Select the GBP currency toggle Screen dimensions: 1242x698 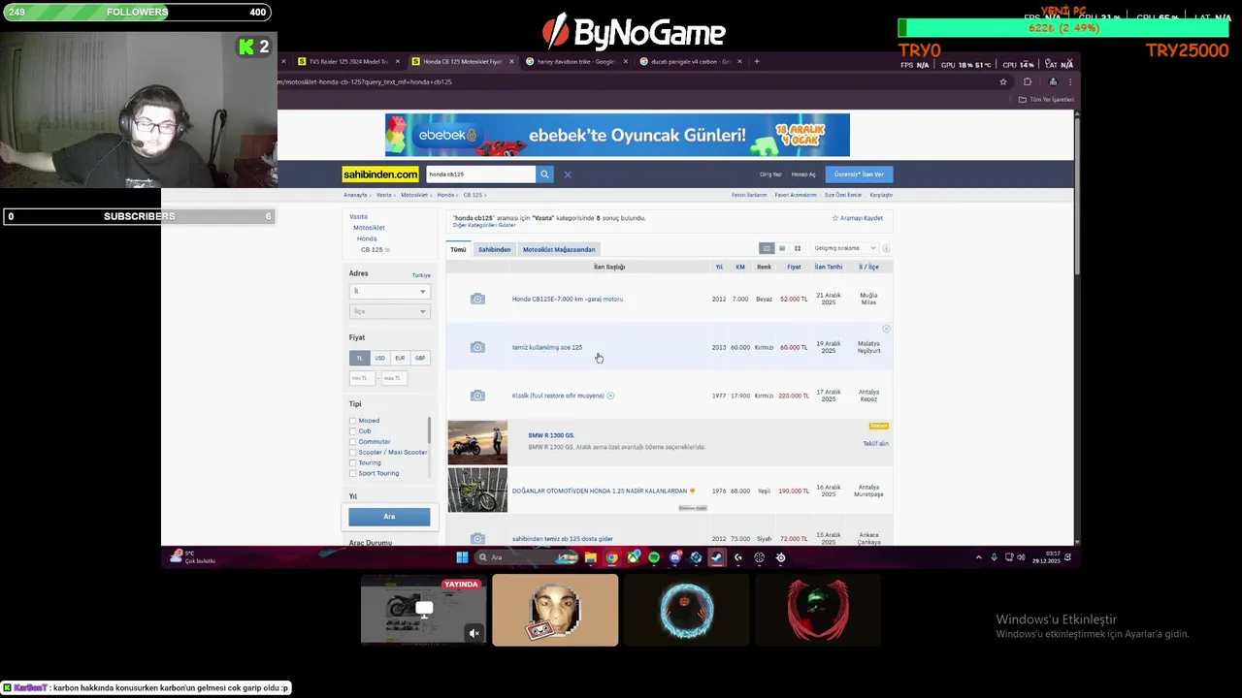click(x=420, y=358)
